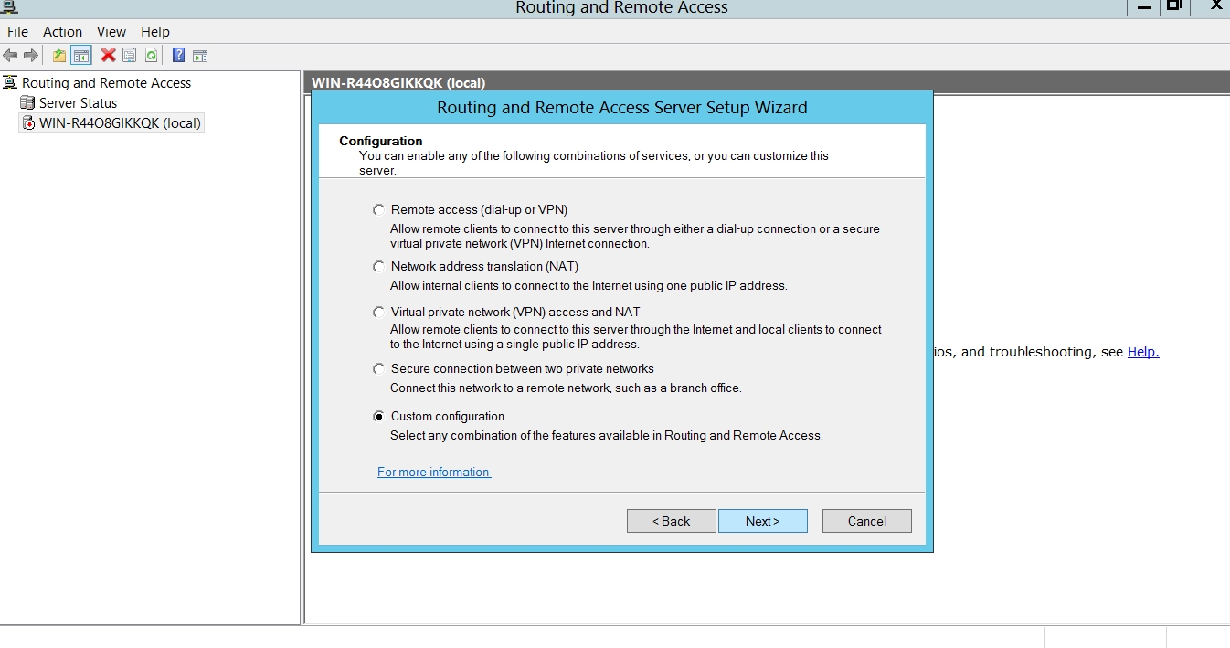This screenshot has height=648, width=1230.
Task: Click the green Refresh toolbar icon
Action: tap(151, 56)
